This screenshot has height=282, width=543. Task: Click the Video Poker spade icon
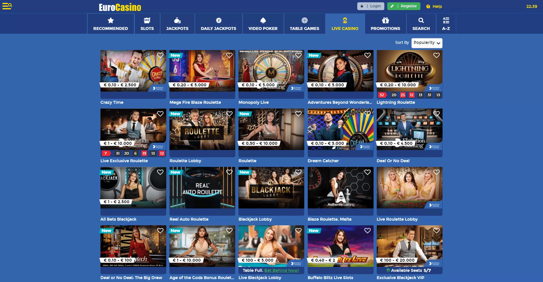[263, 20]
